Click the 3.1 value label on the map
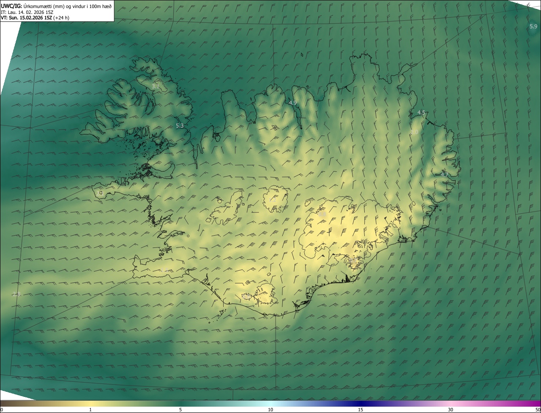Image resolution: width=541 pixels, height=413 pixels. 156,86
